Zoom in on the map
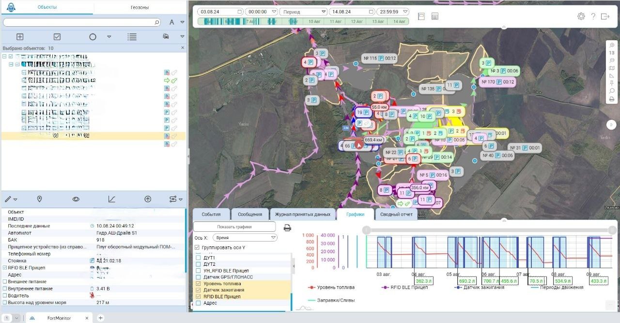Image resolution: width=620 pixels, height=323 pixels. [612, 45]
